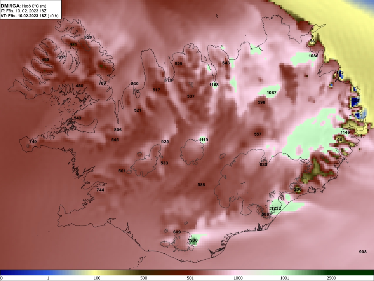Pick the 529 value label
The image size is (374, 281).
pyautogui.click(x=178, y=64)
